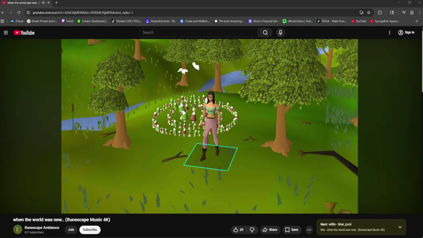
Task: Go back in browser history
Action: 3,13
